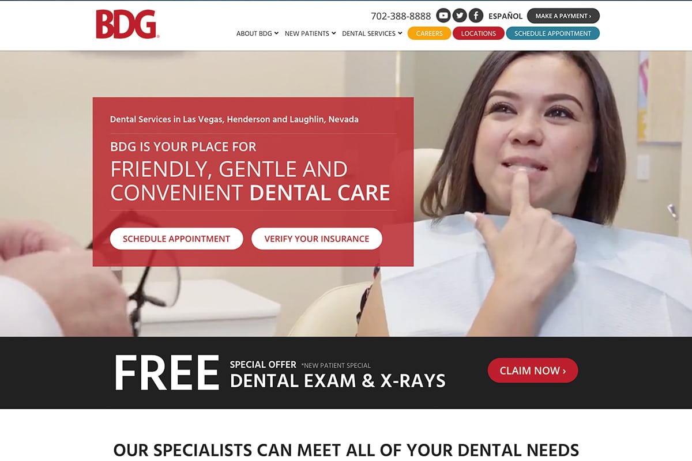Viewport: 692px width, 461px height.
Task: Click the teal Schedule Appointment header button
Action: point(553,33)
